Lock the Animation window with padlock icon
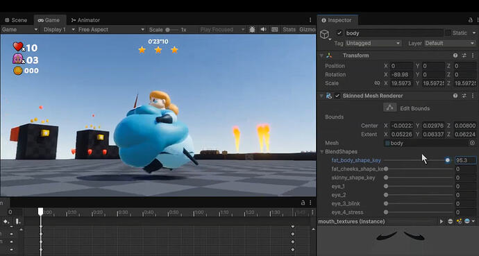Viewport: 479px width, 256px height. 303,203
